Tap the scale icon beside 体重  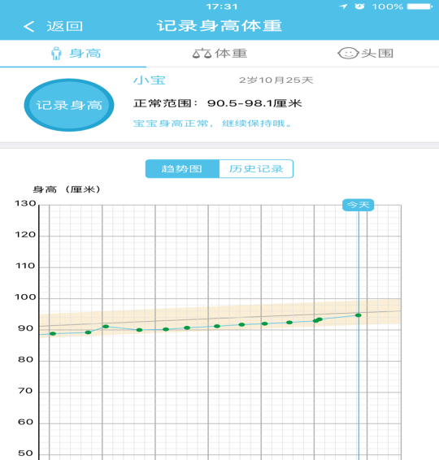pyautogui.click(x=202, y=54)
